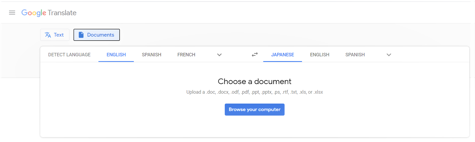Click the 'Choose a document' heading

click(255, 81)
